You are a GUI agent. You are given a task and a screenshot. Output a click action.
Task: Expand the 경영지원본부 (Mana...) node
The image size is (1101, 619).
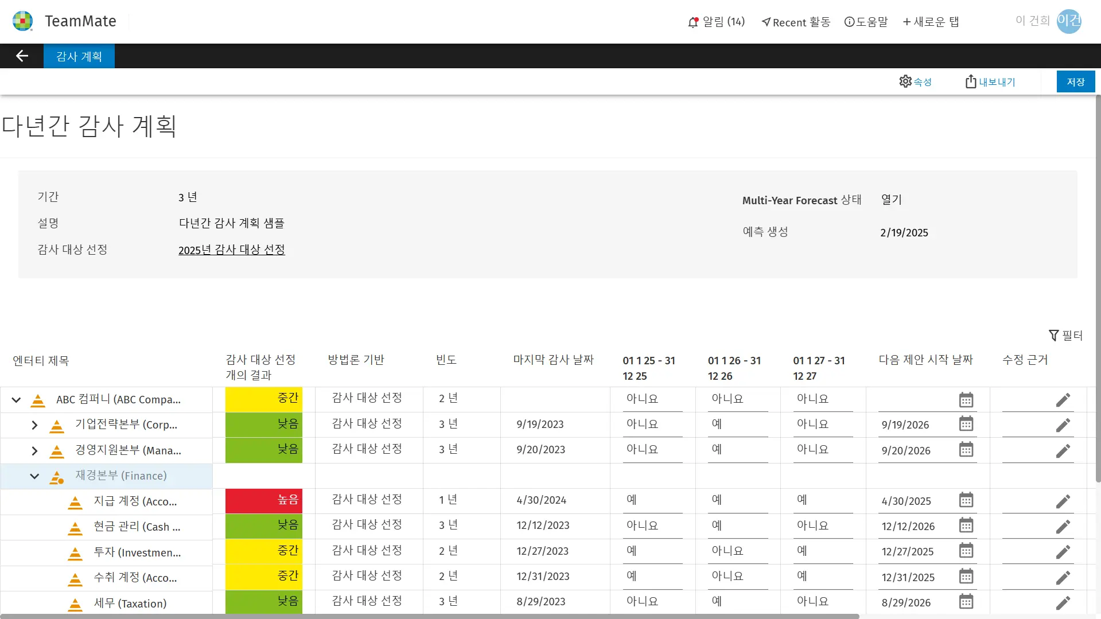point(34,451)
